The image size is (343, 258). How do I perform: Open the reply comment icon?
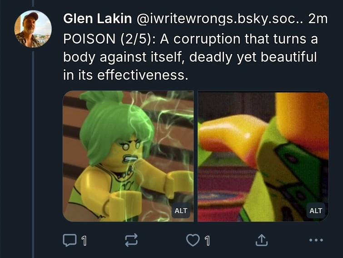pyautogui.click(x=70, y=240)
